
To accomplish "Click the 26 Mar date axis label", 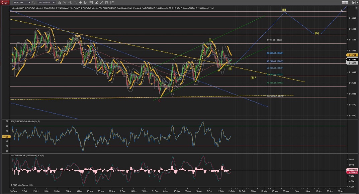I will 286,191.
